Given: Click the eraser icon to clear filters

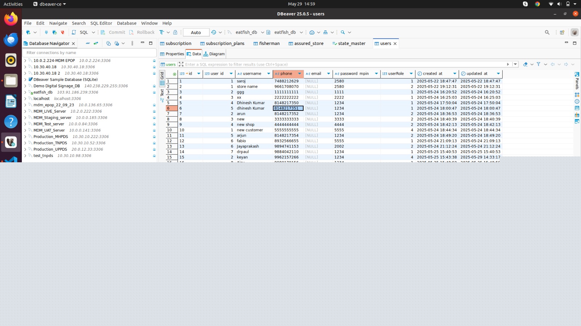Looking at the screenshot, I should coord(525,64).
